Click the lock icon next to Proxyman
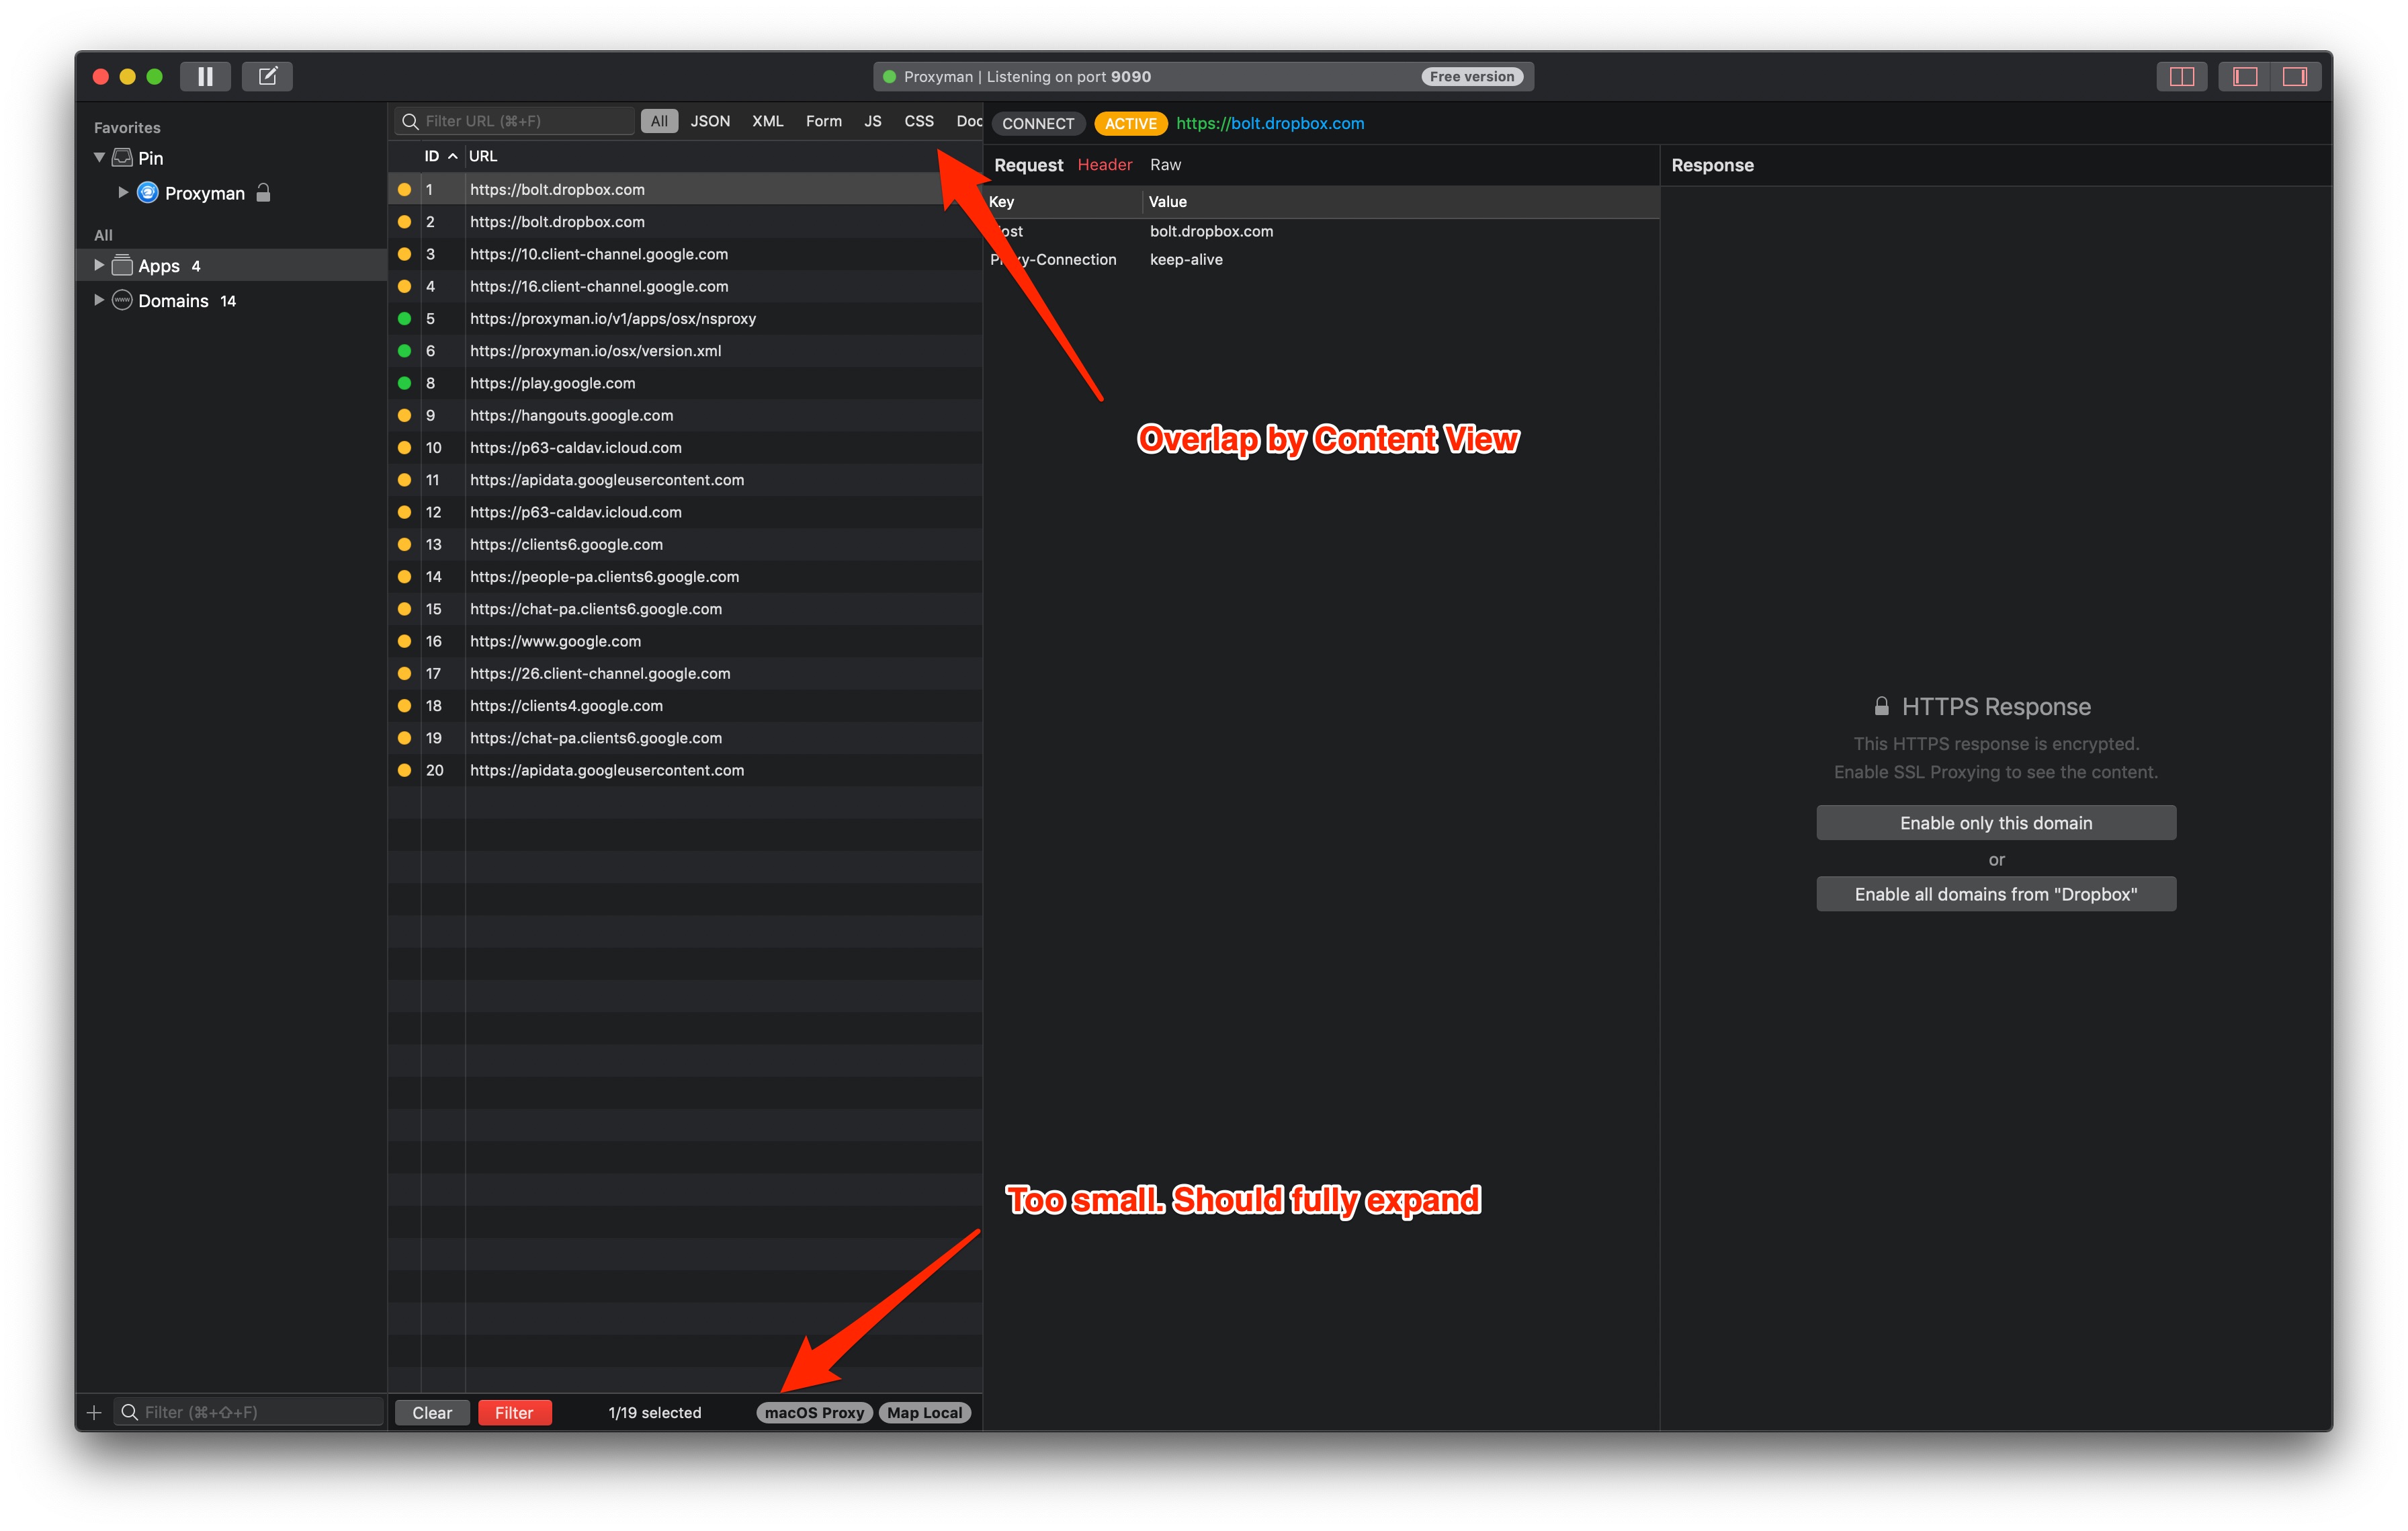Image resolution: width=2408 pixels, height=1531 pixels. pos(263,192)
